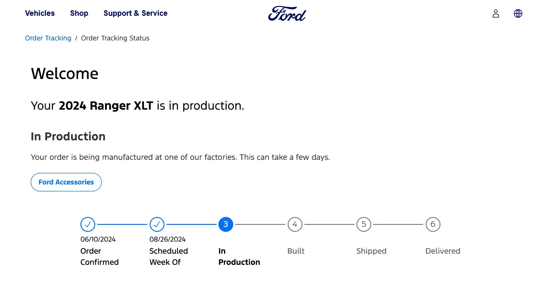Select the 06/10/2024 order date
The height and width of the screenshot is (289, 533).
click(x=98, y=239)
